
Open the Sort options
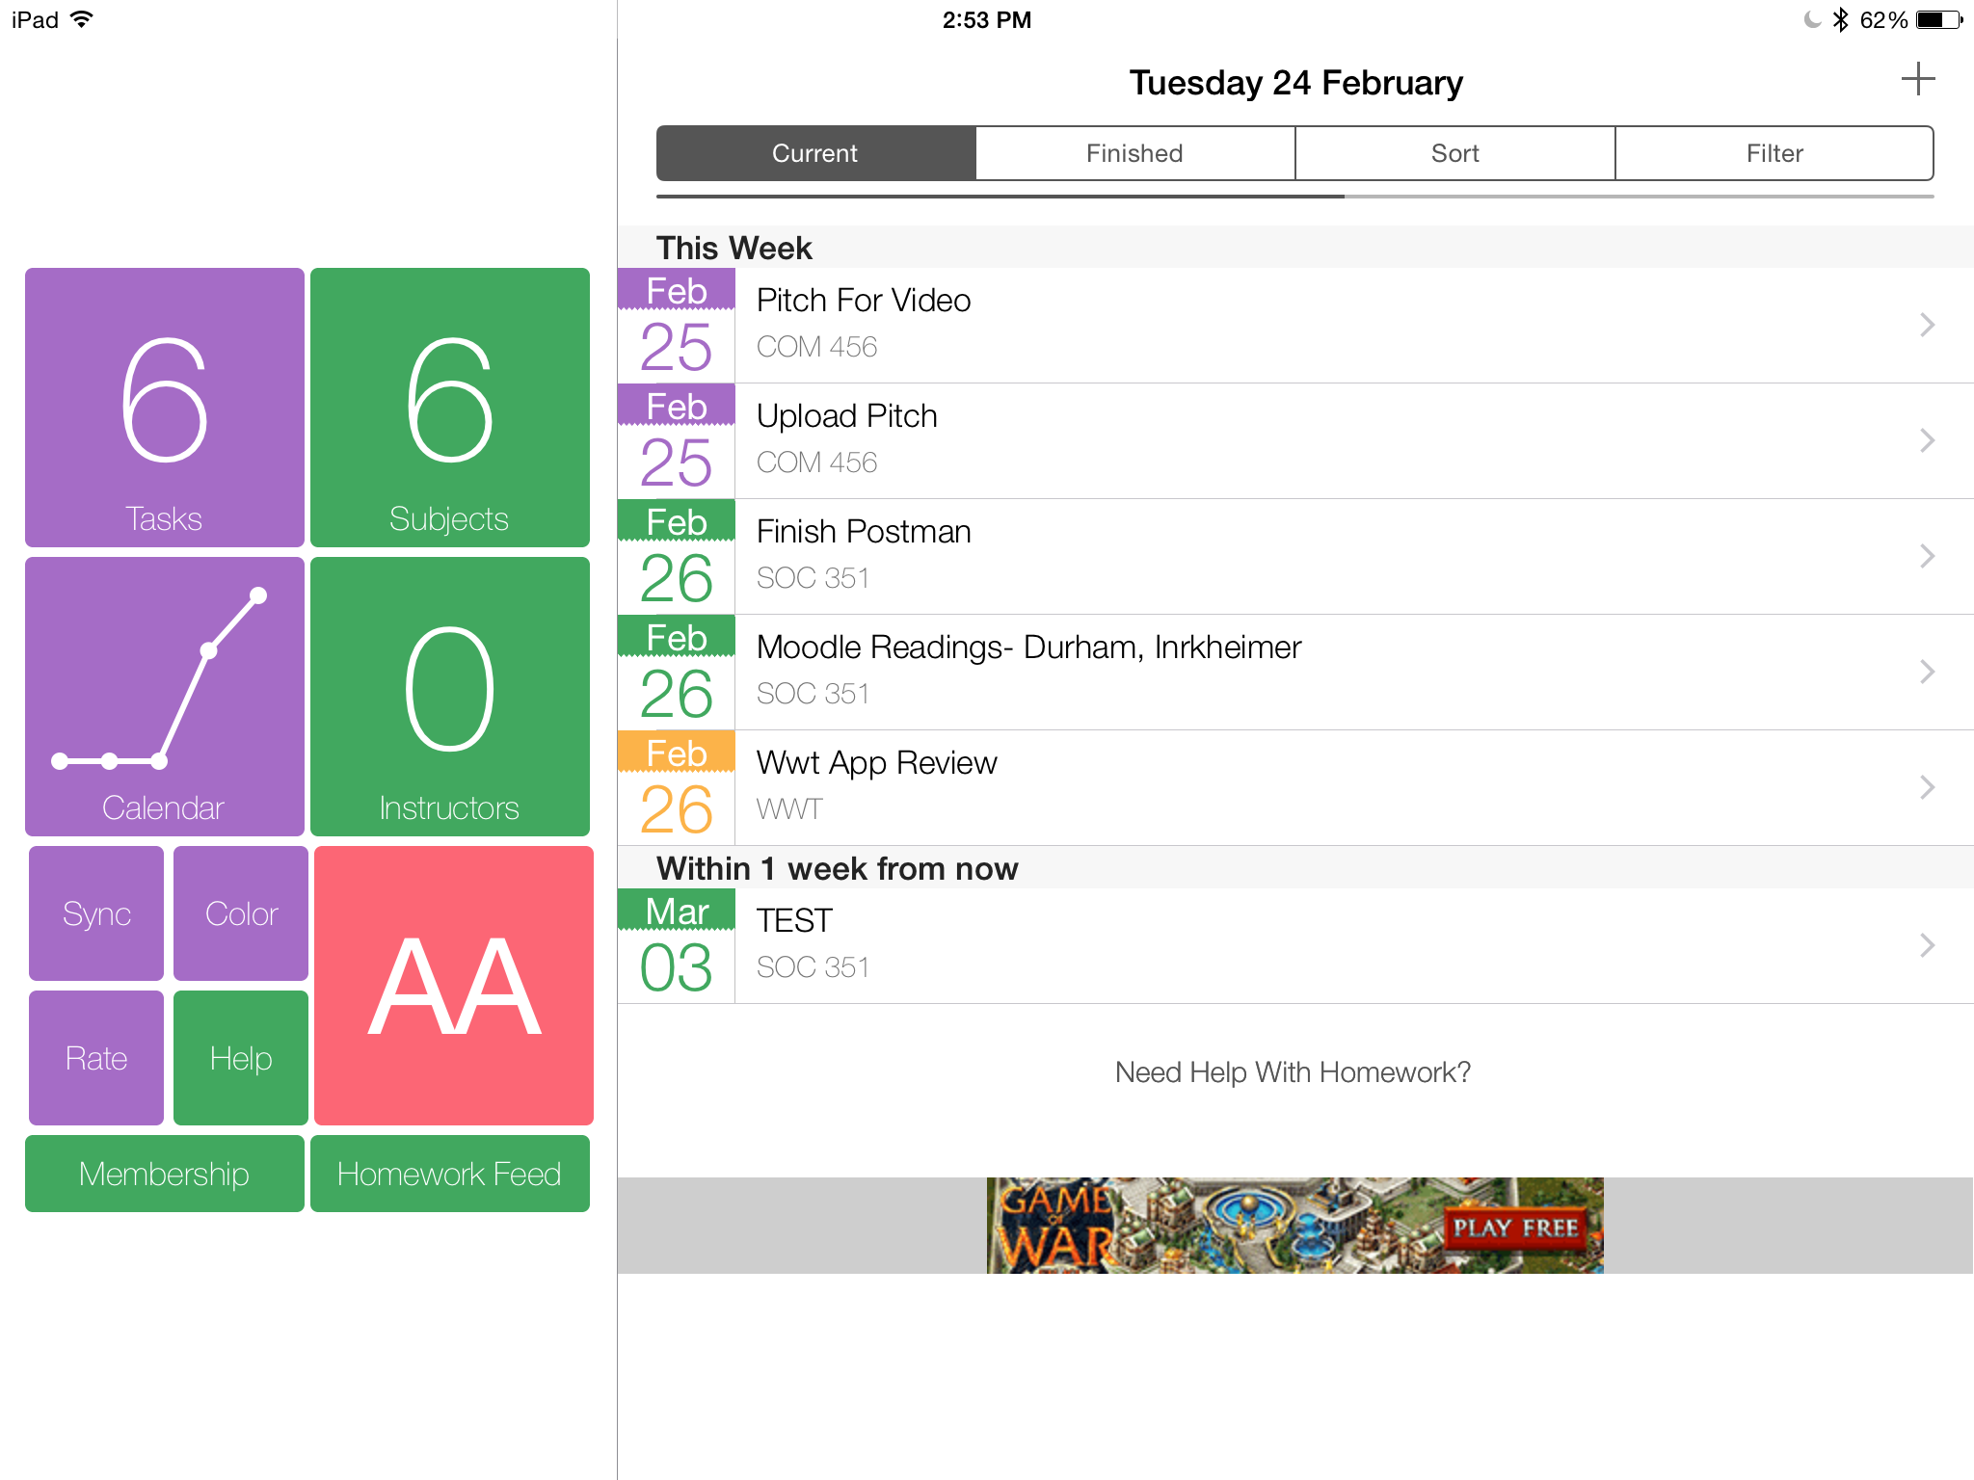point(1454,152)
